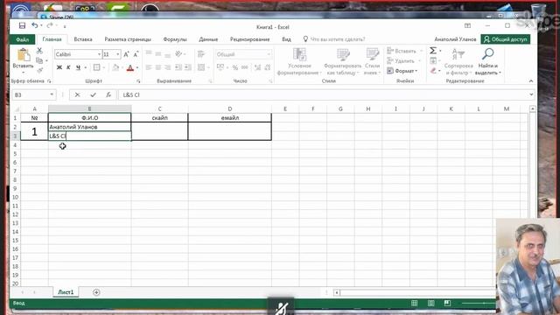Open Форматировать как таблицу gallery

pos(343,62)
